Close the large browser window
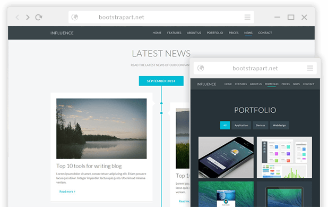328x207 pixels. (x=304, y=17)
